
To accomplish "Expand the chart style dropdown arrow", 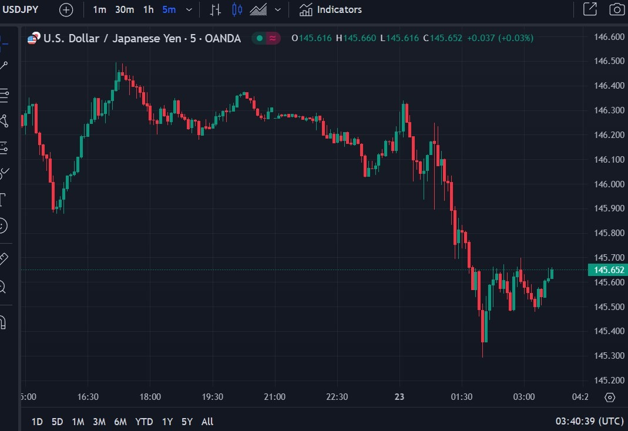I will pos(277,9).
